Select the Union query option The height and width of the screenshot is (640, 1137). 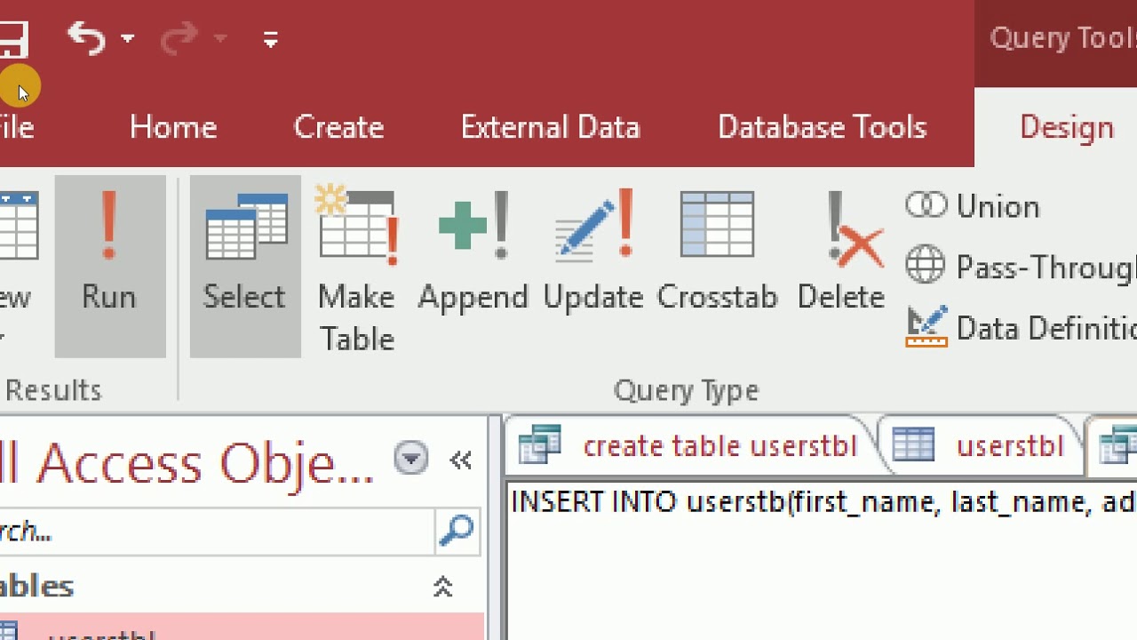pyautogui.click(x=973, y=206)
